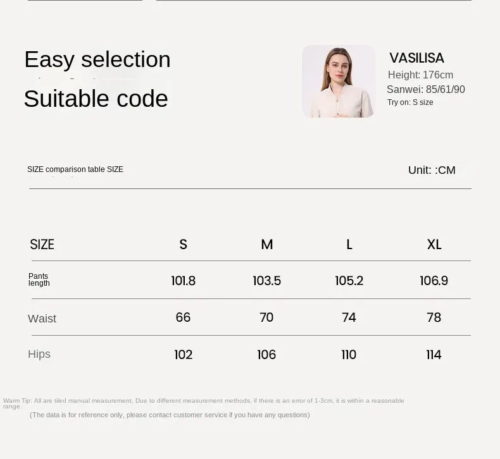Click the Try on: S size text
Viewport: 500px width, 459px height.
(x=410, y=102)
